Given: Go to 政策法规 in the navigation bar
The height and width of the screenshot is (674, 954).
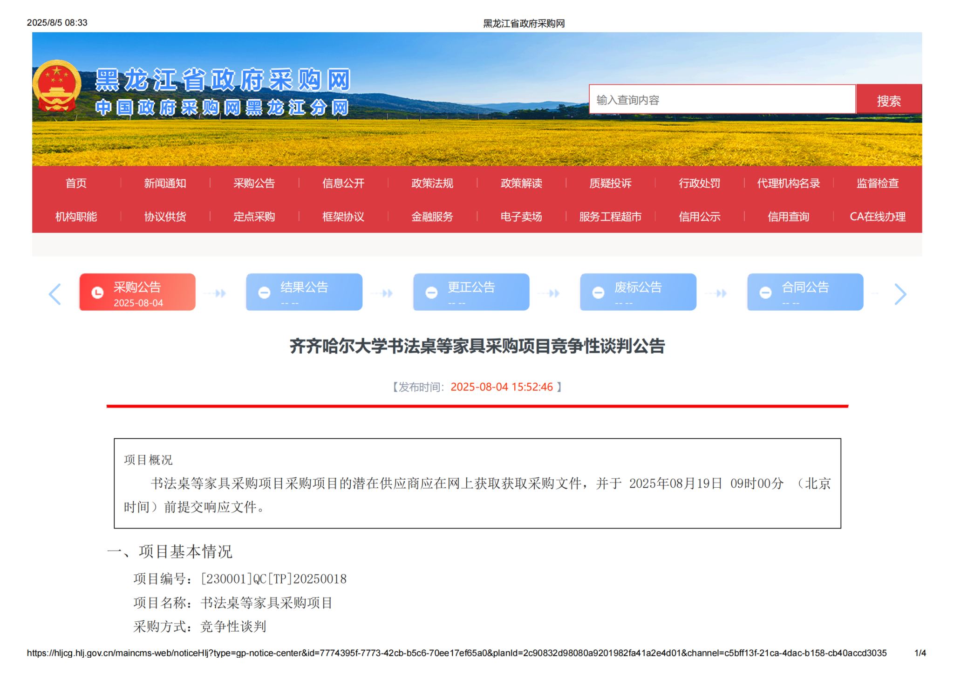Looking at the screenshot, I should point(432,183).
